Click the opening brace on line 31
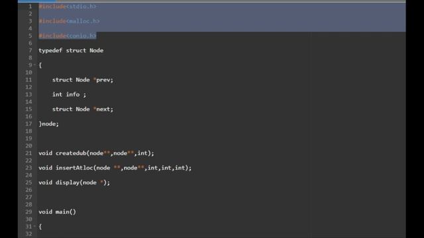Viewport: 424px width, 238px height. click(40, 226)
